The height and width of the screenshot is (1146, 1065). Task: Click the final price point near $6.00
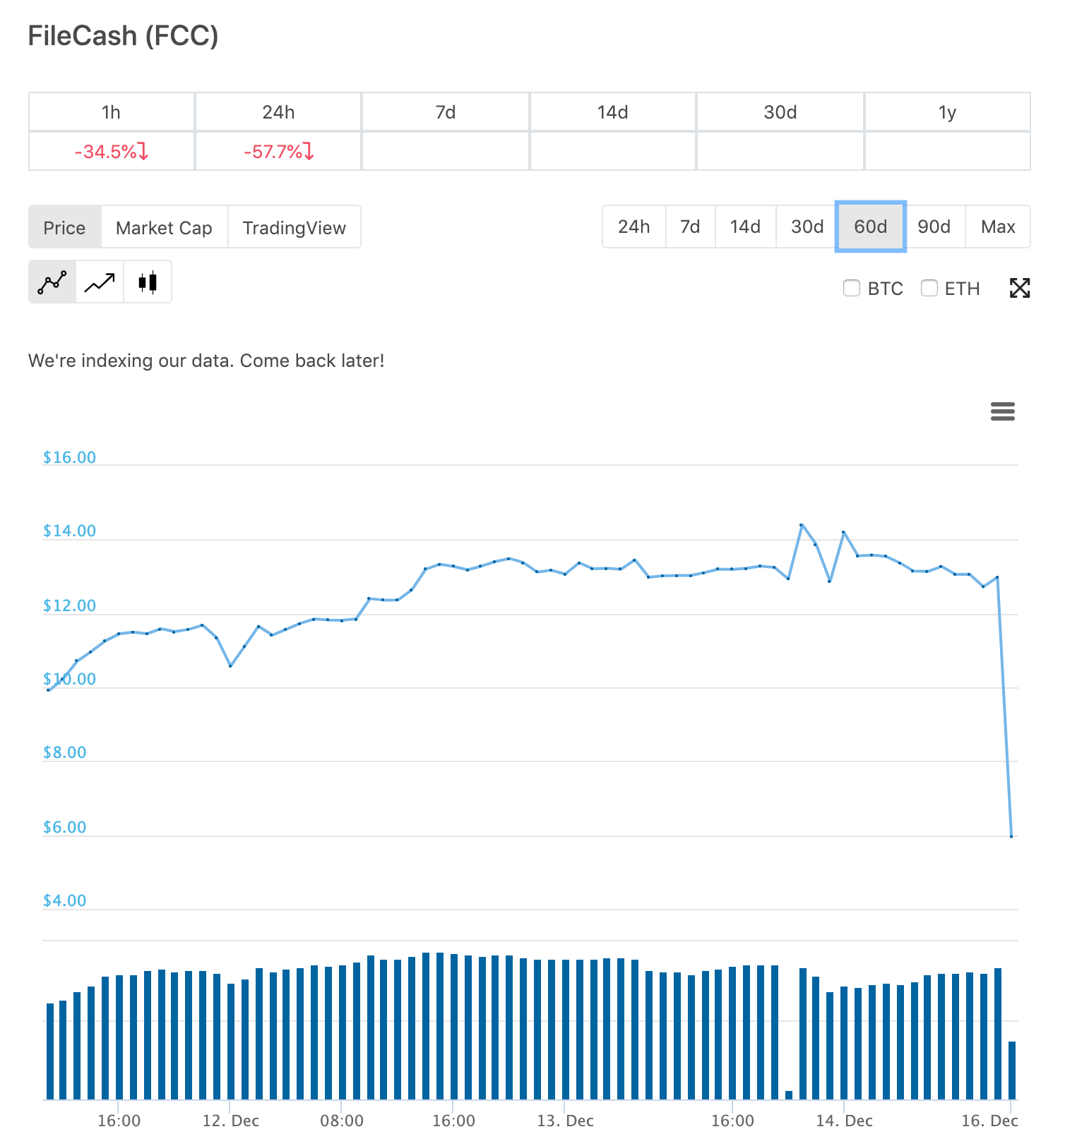click(x=1011, y=836)
